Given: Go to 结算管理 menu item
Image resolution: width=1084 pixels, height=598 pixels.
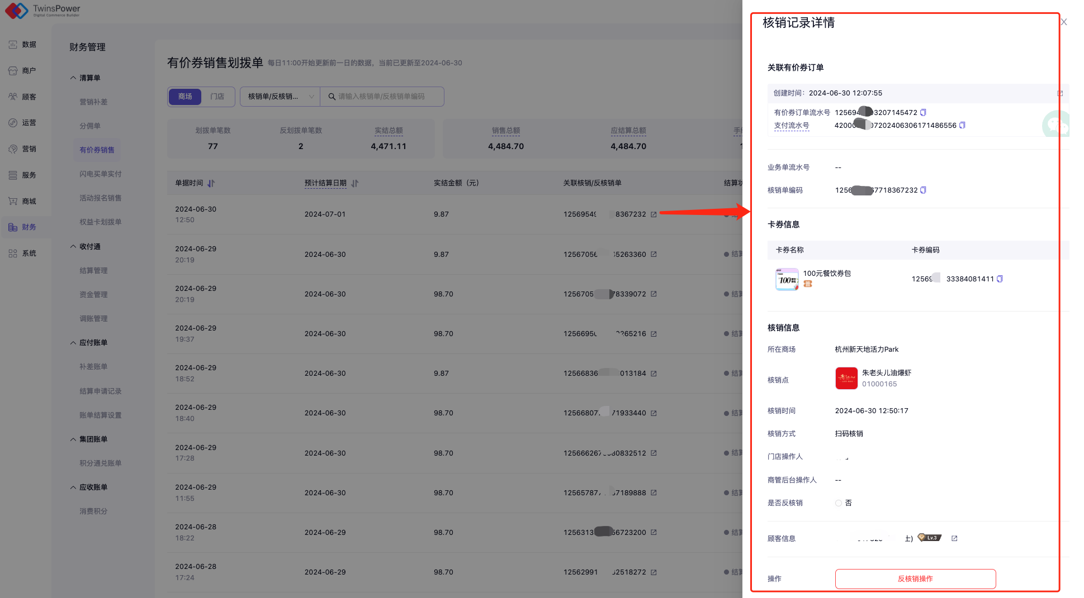Looking at the screenshot, I should (x=93, y=271).
